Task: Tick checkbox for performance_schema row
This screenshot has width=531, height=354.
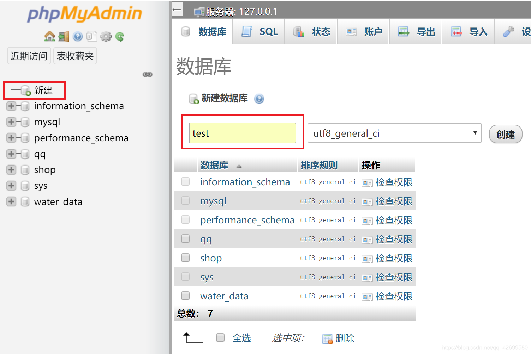Action: [x=185, y=219]
